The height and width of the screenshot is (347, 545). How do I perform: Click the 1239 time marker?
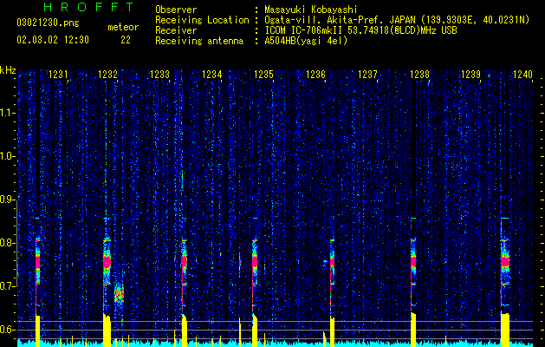470,74
